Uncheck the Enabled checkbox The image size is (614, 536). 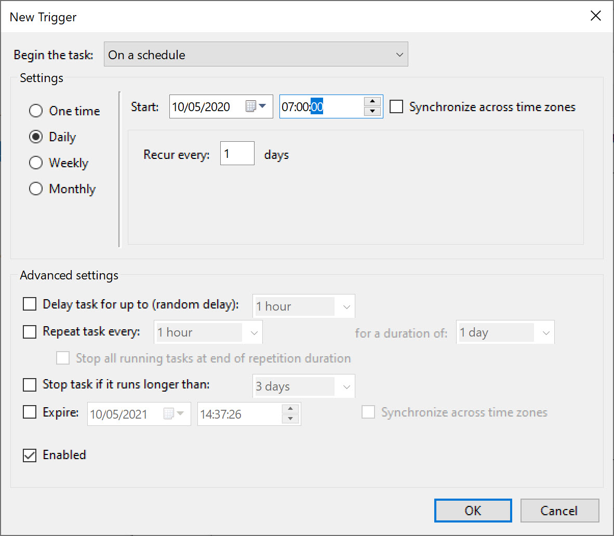(30, 455)
